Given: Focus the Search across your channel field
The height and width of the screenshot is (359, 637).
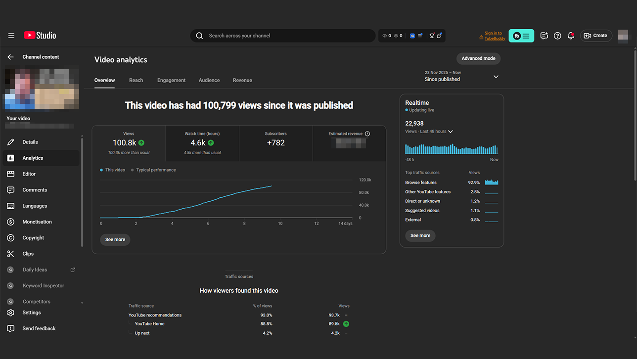Looking at the screenshot, I should click(283, 36).
